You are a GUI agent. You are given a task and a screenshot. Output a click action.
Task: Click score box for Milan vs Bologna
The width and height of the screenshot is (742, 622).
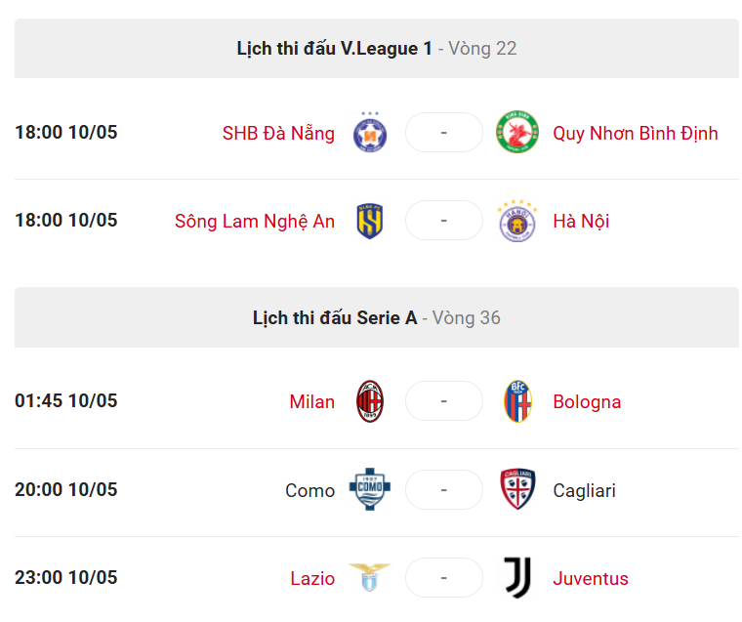[444, 401]
